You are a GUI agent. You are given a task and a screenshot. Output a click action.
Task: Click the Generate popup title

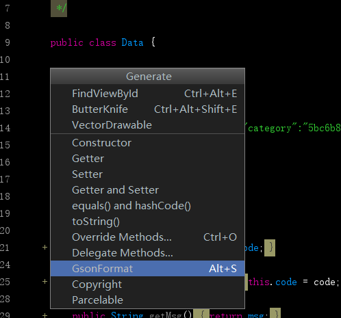[149, 77]
